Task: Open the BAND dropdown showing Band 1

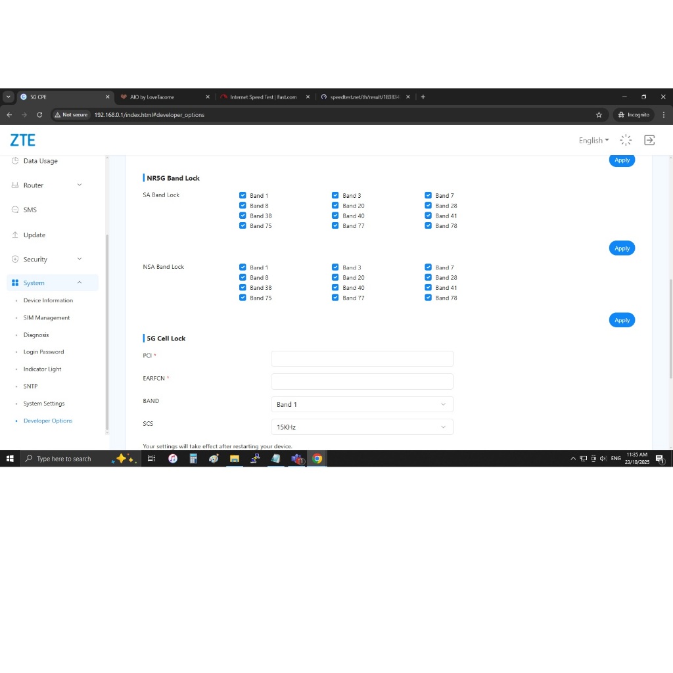Action: point(362,404)
